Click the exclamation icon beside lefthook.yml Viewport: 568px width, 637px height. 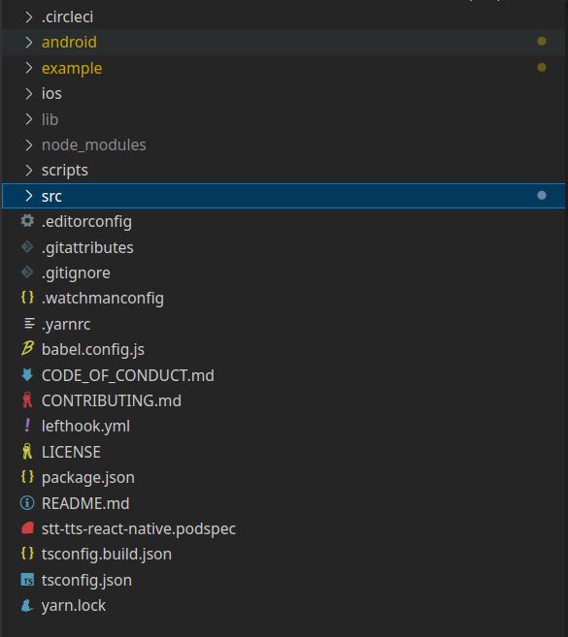[27, 426]
